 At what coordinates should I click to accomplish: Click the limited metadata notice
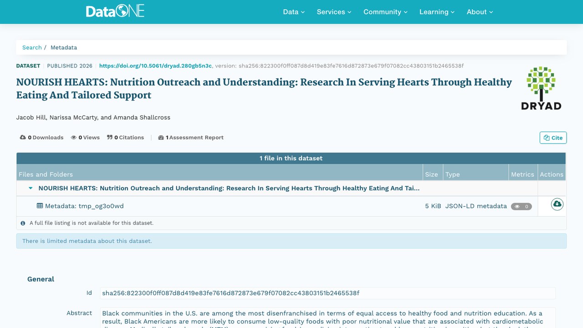[x=291, y=241]
